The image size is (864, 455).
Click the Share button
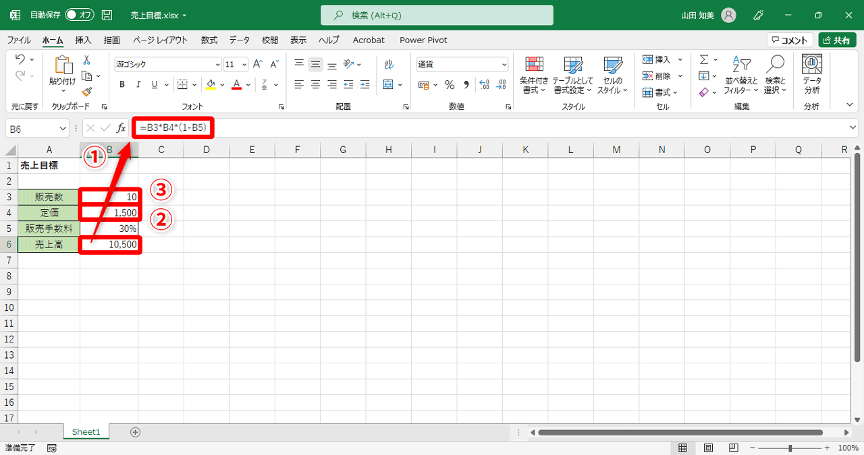coord(837,40)
